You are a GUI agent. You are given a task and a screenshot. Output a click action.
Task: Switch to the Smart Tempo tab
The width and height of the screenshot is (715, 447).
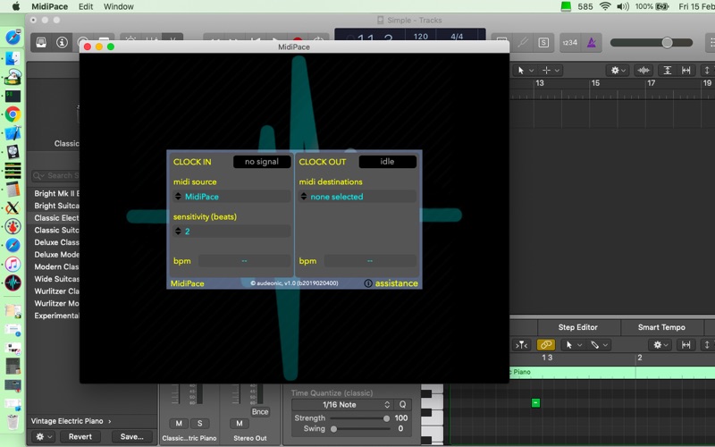(661, 327)
